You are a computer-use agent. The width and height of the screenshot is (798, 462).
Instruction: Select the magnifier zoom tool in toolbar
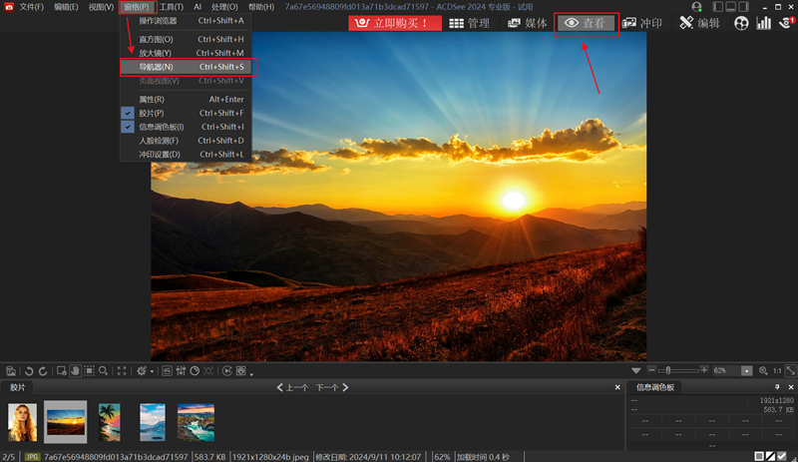point(103,370)
